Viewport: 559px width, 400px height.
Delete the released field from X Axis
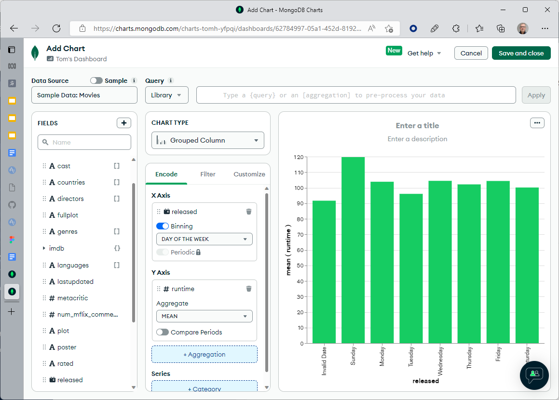click(249, 212)
